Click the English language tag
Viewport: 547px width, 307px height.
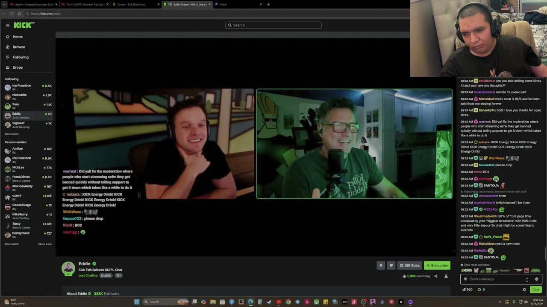click(106, 275)
